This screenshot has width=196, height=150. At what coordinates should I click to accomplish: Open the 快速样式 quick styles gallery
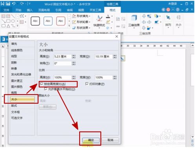99,22
